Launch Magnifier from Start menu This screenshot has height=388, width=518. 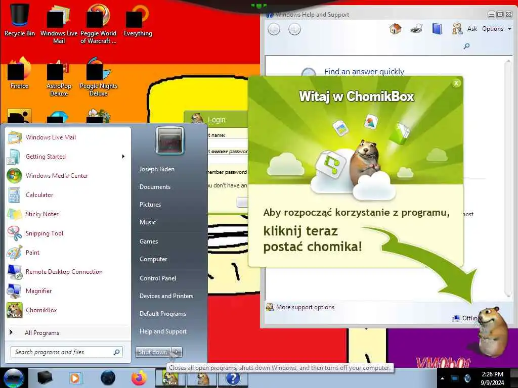click(x=68, y=290)
